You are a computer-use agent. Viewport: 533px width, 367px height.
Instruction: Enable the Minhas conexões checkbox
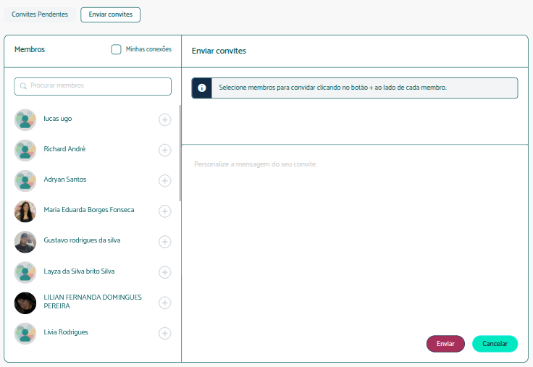click(x=116, y=49)
